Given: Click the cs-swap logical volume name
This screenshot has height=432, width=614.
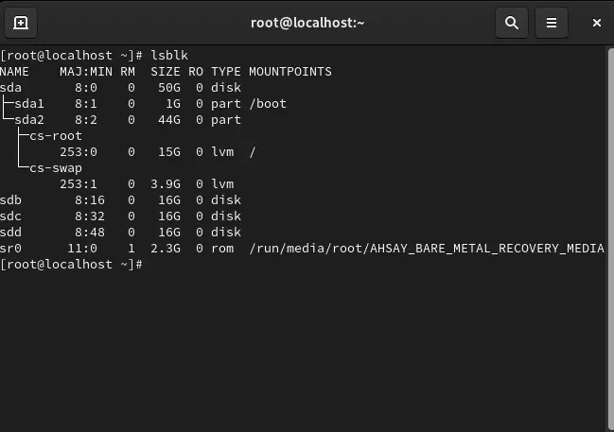Looking at the screenshot, I should click(56, 168).
